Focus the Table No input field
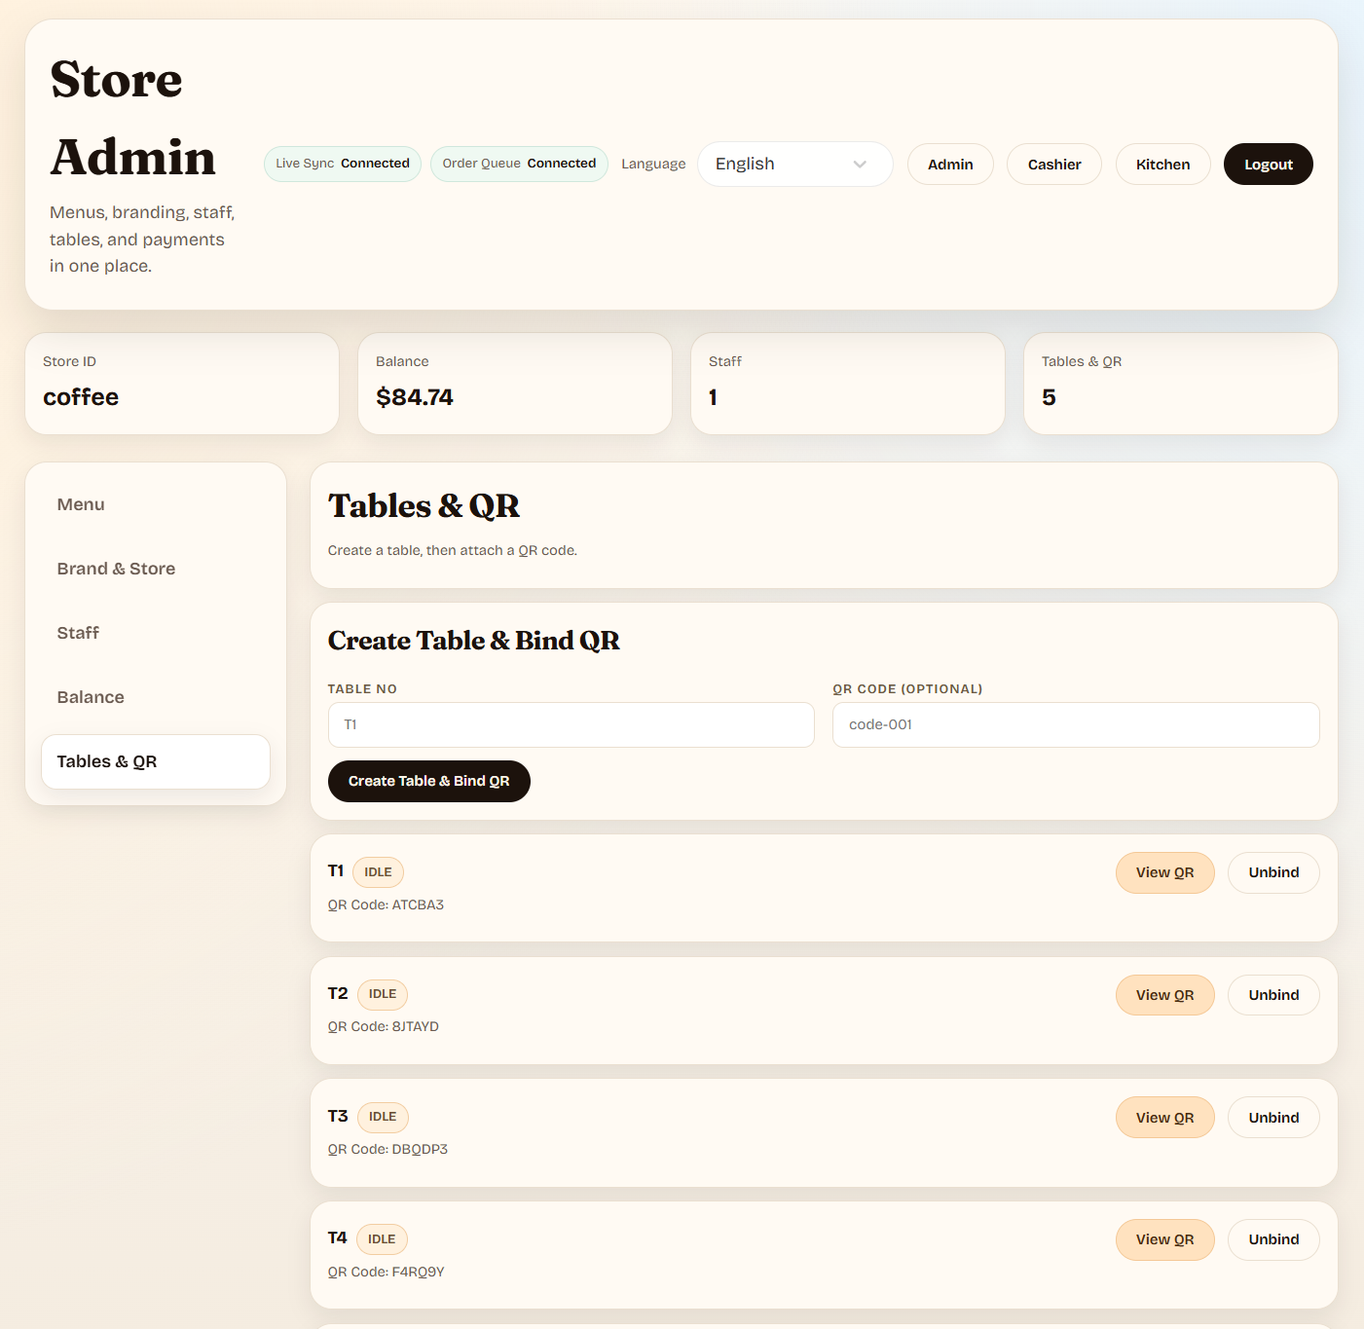The width and height of the screenshot is (1364, 1329). click(571, 724)
